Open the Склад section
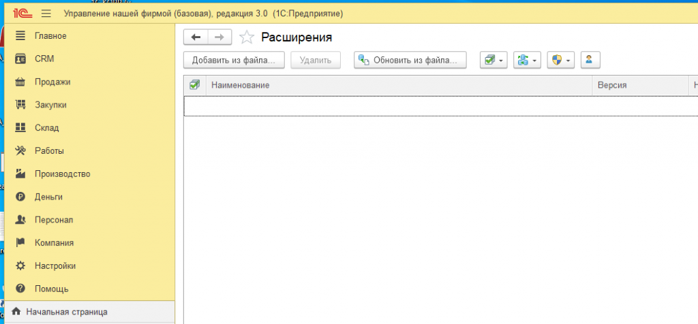The width and height of the screenshot is (698, 324). 47,128
